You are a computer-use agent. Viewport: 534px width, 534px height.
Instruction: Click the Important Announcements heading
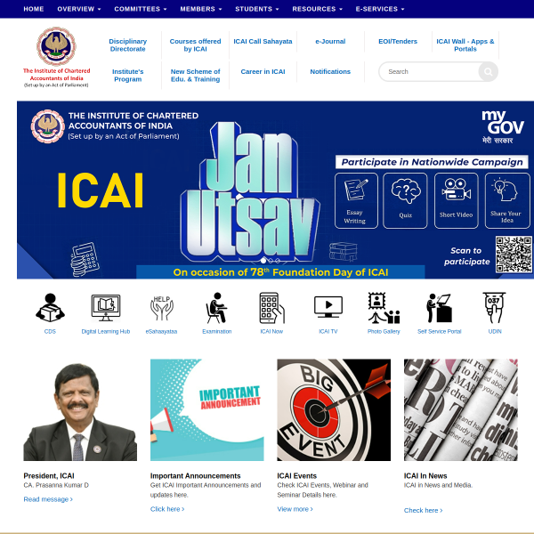pyautogui.click(x=195, y=476)
